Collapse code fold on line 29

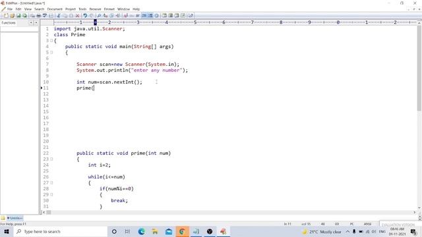tap(51, 195)
